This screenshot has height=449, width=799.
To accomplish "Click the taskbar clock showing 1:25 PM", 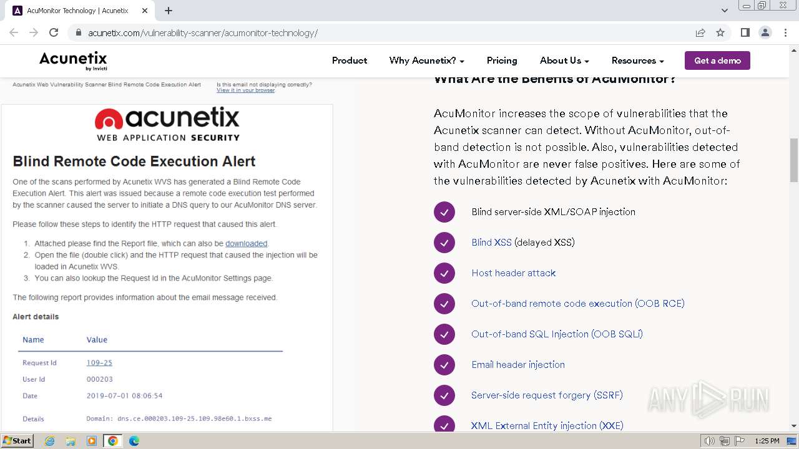I will tap(767, 441).
